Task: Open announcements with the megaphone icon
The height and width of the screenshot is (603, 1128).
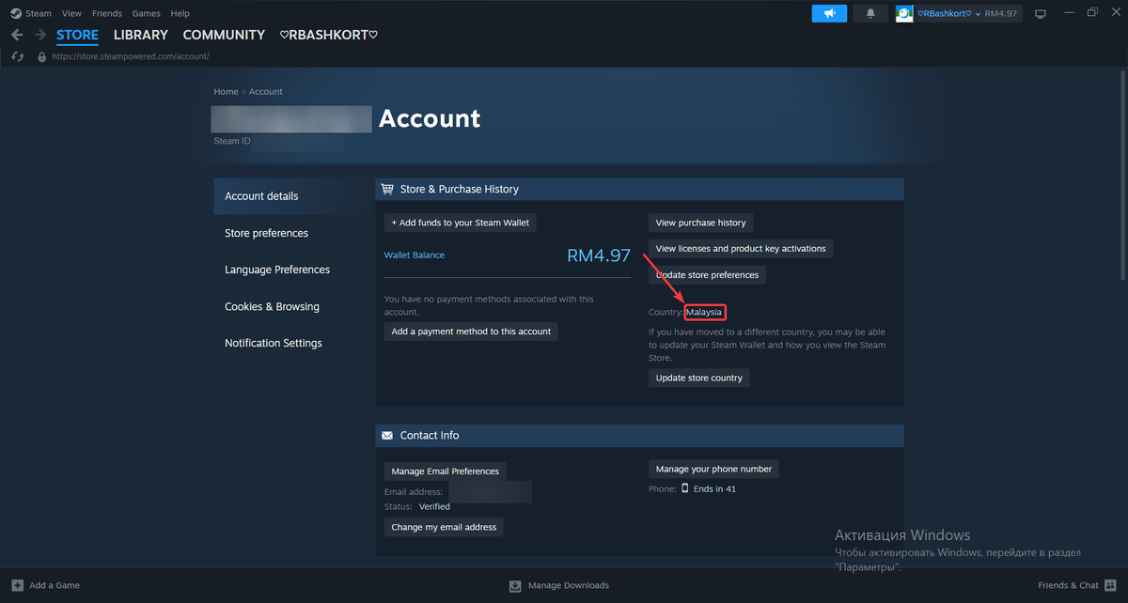Action: [829, 13]
